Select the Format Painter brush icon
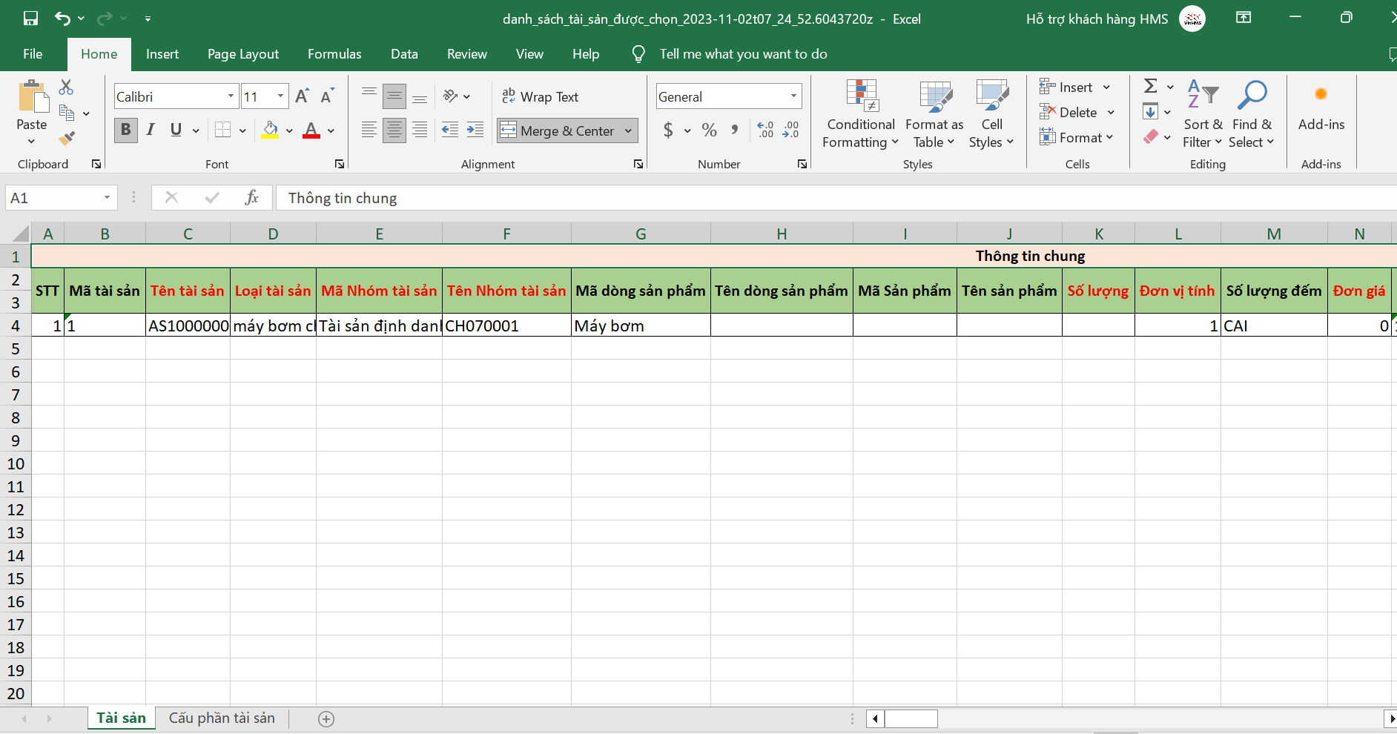 coord(67,138)
